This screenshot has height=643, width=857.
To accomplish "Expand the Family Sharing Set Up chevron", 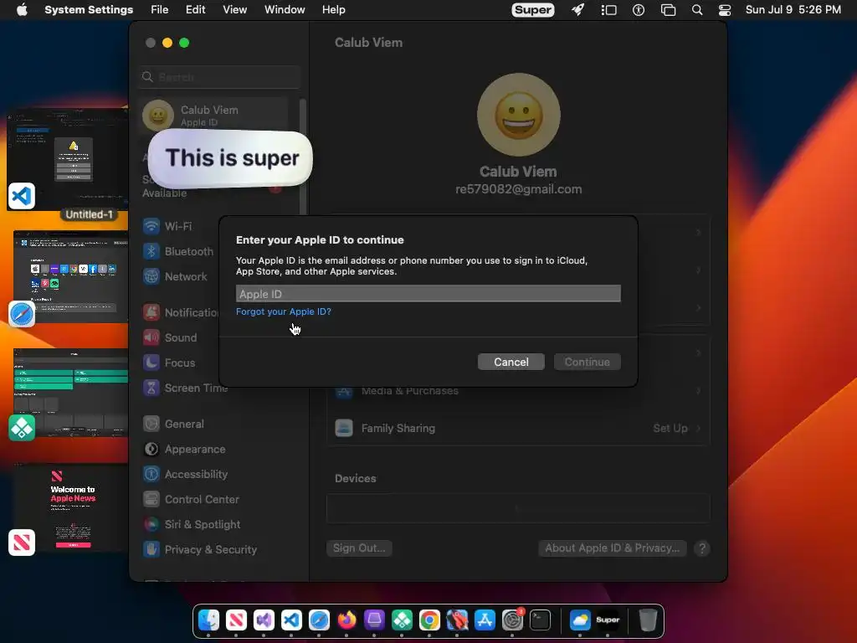I will tap(699, 428).
